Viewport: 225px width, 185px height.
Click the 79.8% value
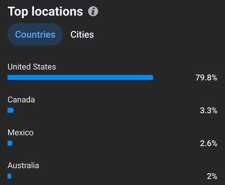pos(206,78)
